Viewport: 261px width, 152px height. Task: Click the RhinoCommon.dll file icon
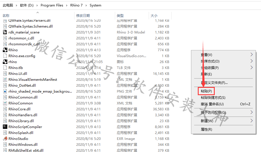5,97
